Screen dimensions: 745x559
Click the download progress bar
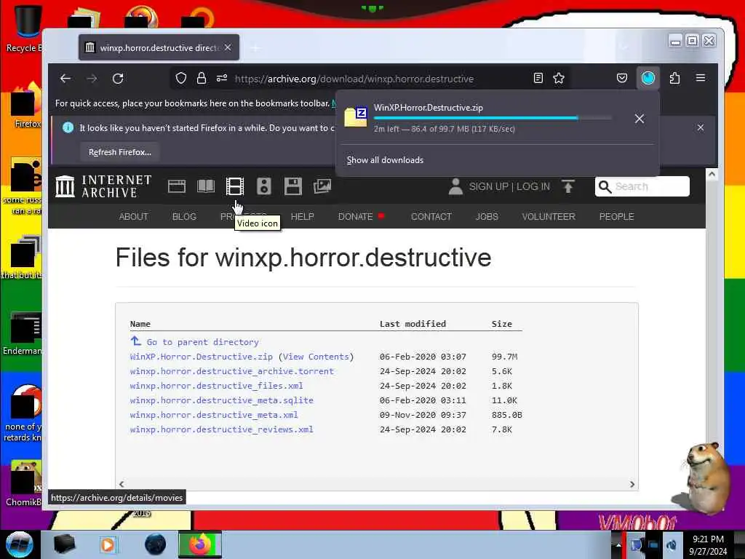[493, 118]
